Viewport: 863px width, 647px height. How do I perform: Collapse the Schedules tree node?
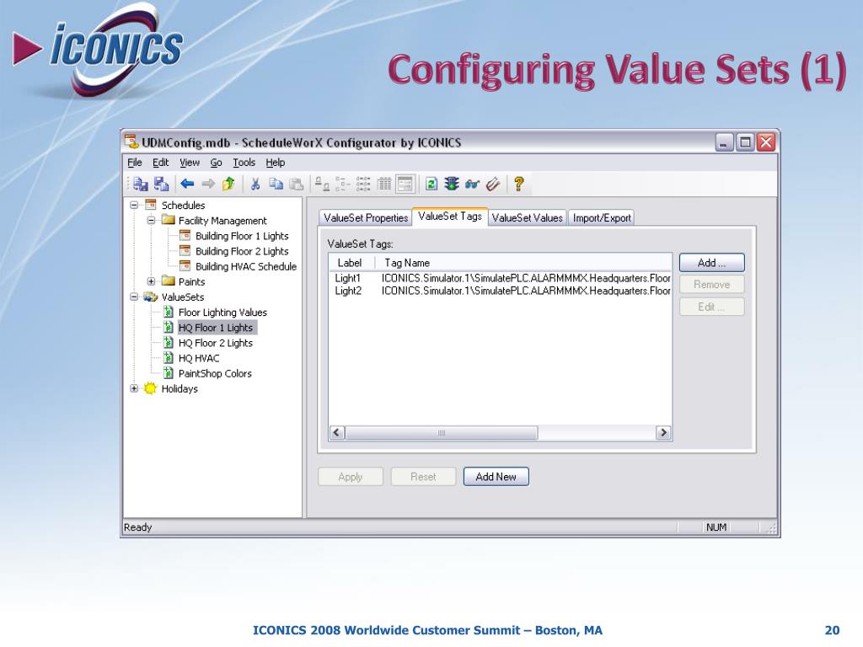[x=134, y=206]
